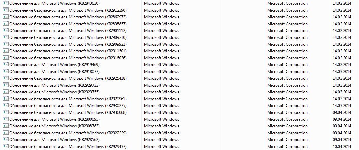The width and height of the screenshot is (359, 150).
Task: Click the icon next to KB2929437 update
Action: coord(5,147)
